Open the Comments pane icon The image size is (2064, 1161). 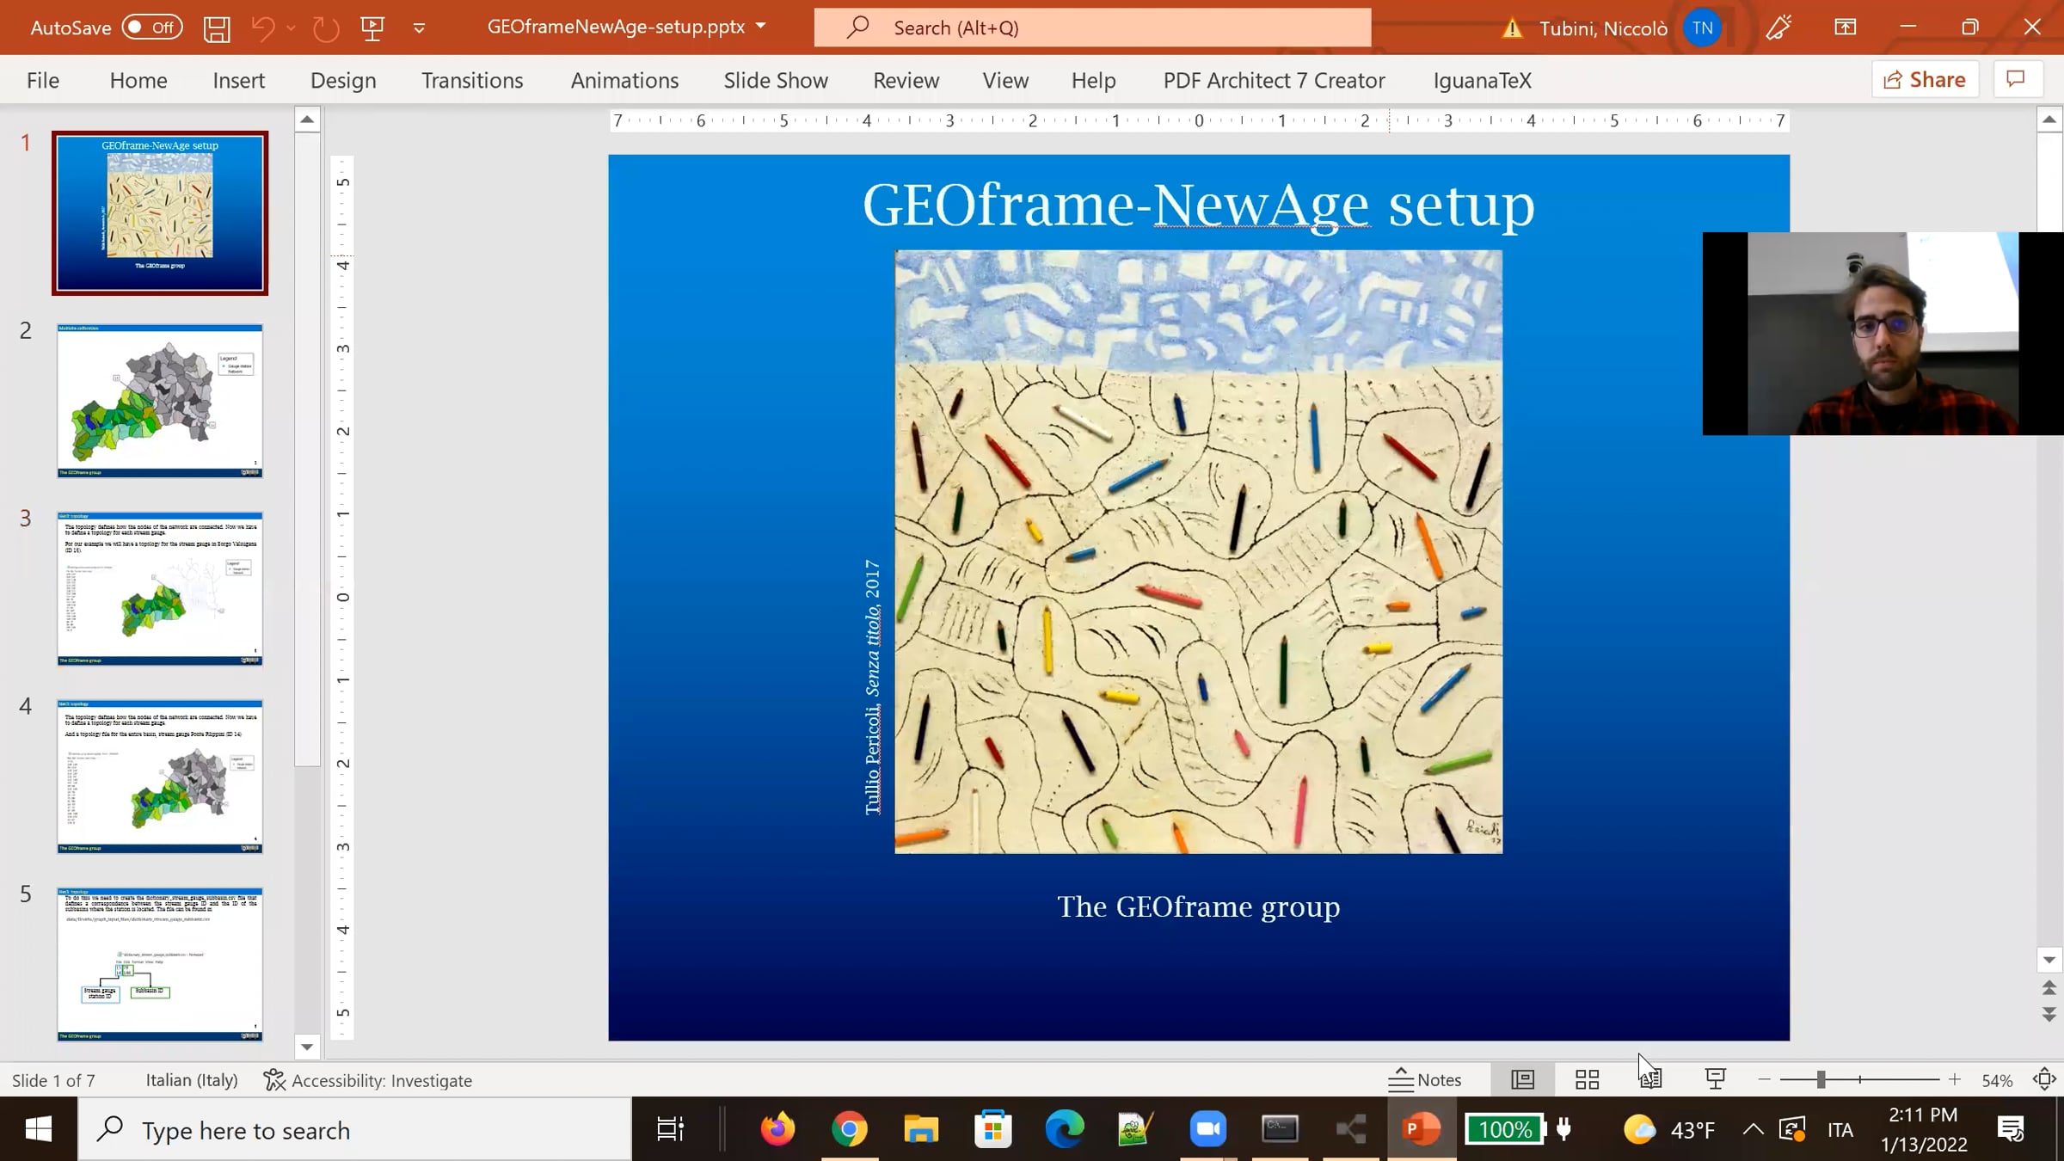point(2016,80)
